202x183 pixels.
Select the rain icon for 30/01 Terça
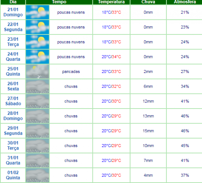37,146
